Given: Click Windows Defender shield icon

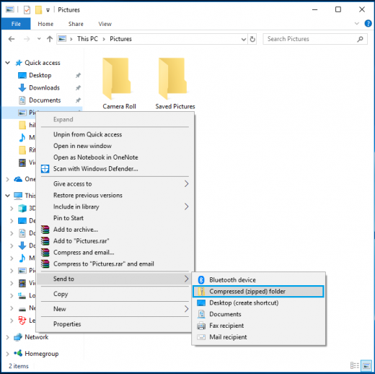Looking at the screenshot, I should (45, 169).
